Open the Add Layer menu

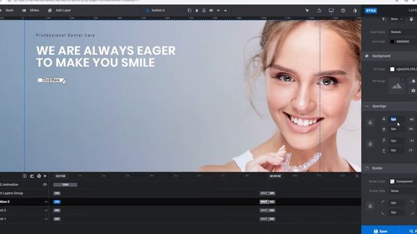click(59, 10)
